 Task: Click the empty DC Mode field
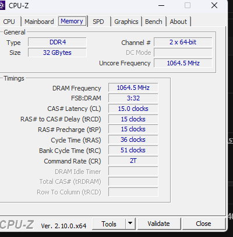(x=183, y=53)
